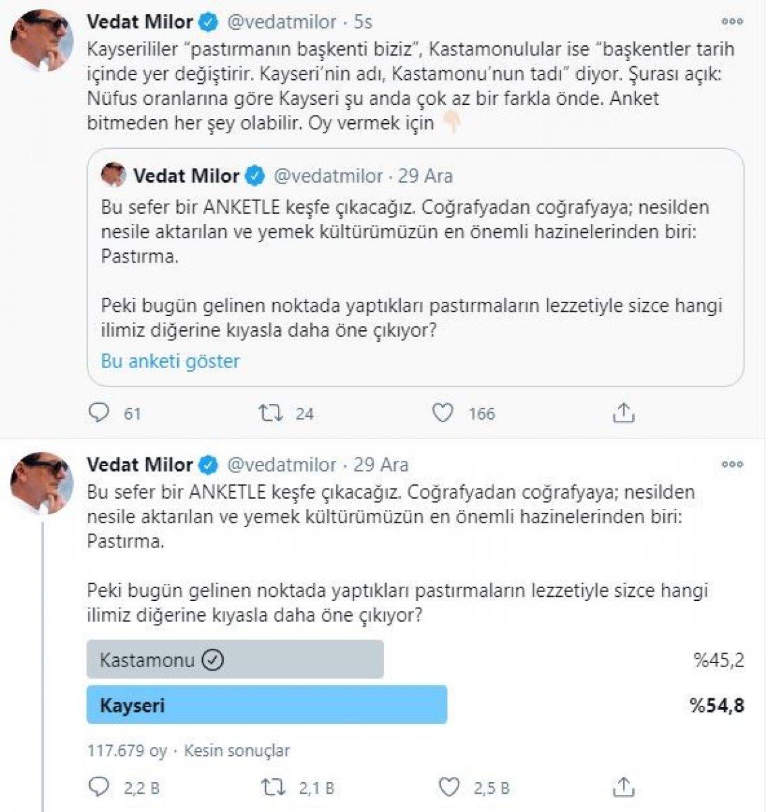Reply to the first Vedat Milor tweet
The image size is (768, 812).
point(101,411)
